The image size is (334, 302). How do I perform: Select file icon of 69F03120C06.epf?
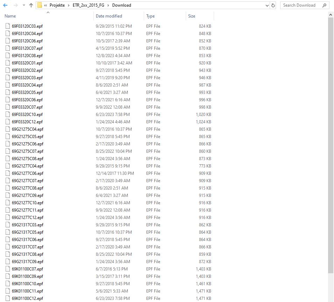(8, 41)
